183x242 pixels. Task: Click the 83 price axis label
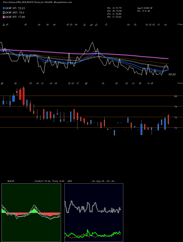[x=175, y=96]
